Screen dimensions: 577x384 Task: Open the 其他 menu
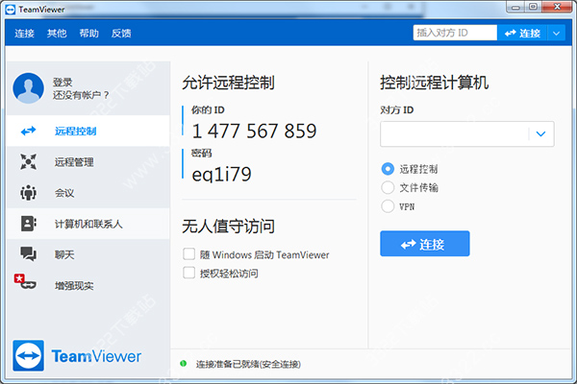tap(57, 34)
